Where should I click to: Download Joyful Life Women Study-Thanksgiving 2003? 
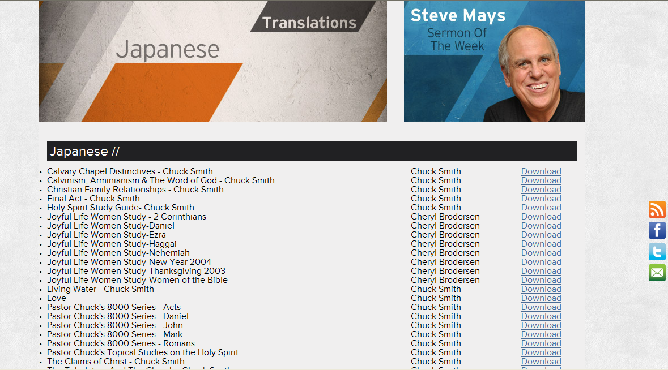541,271
